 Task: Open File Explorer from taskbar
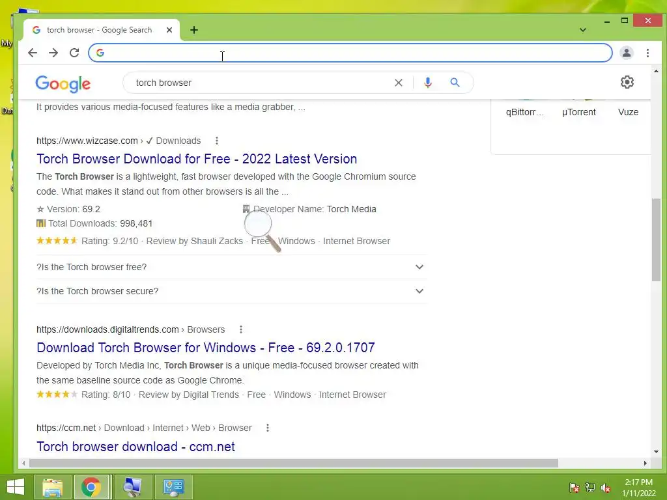pyautogui.click(x=52, y=487)
